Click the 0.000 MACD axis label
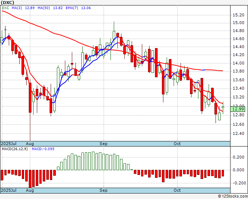Viewport: 248px width, 199px height. click(x=239, y=170)
